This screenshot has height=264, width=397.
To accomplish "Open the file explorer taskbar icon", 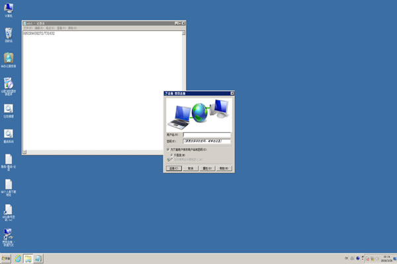I will click(28, 258).
